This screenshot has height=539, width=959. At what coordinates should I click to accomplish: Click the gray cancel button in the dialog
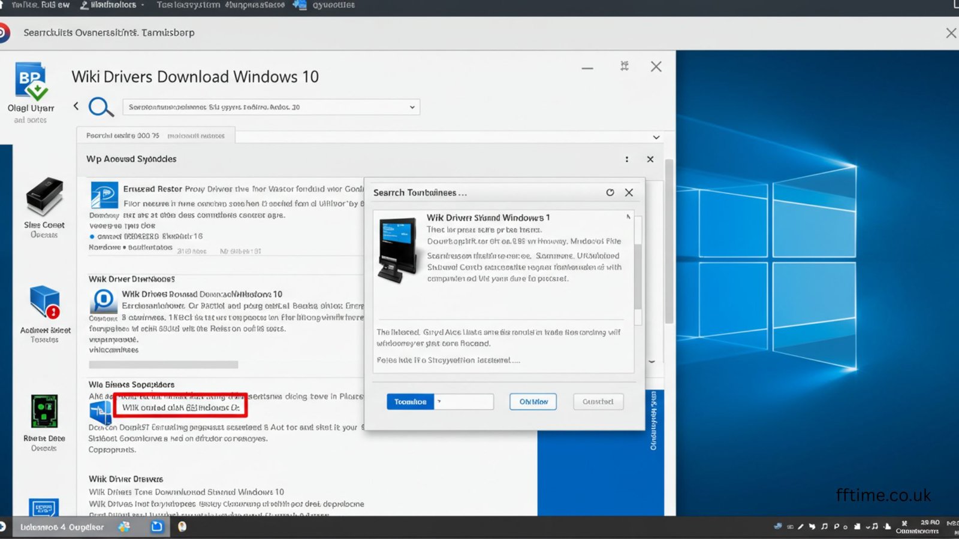[x=598, y=402]
